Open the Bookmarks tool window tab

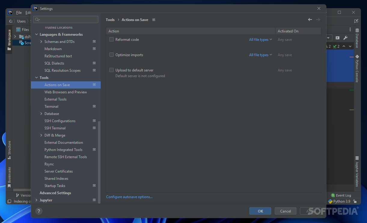coord(9,177)
